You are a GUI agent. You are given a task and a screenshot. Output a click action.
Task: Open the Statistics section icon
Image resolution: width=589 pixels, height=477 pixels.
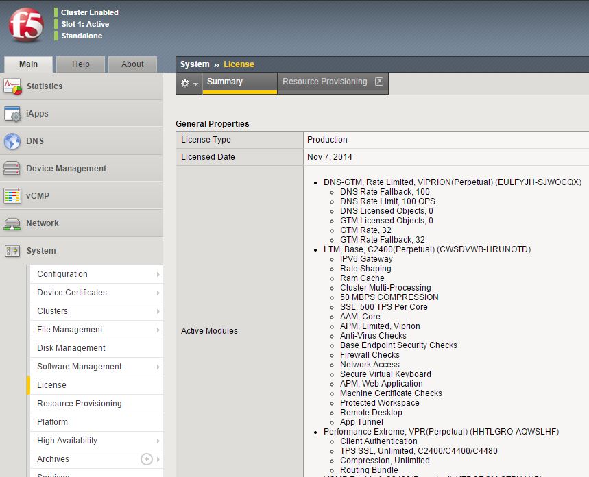(x=12, y=86)
